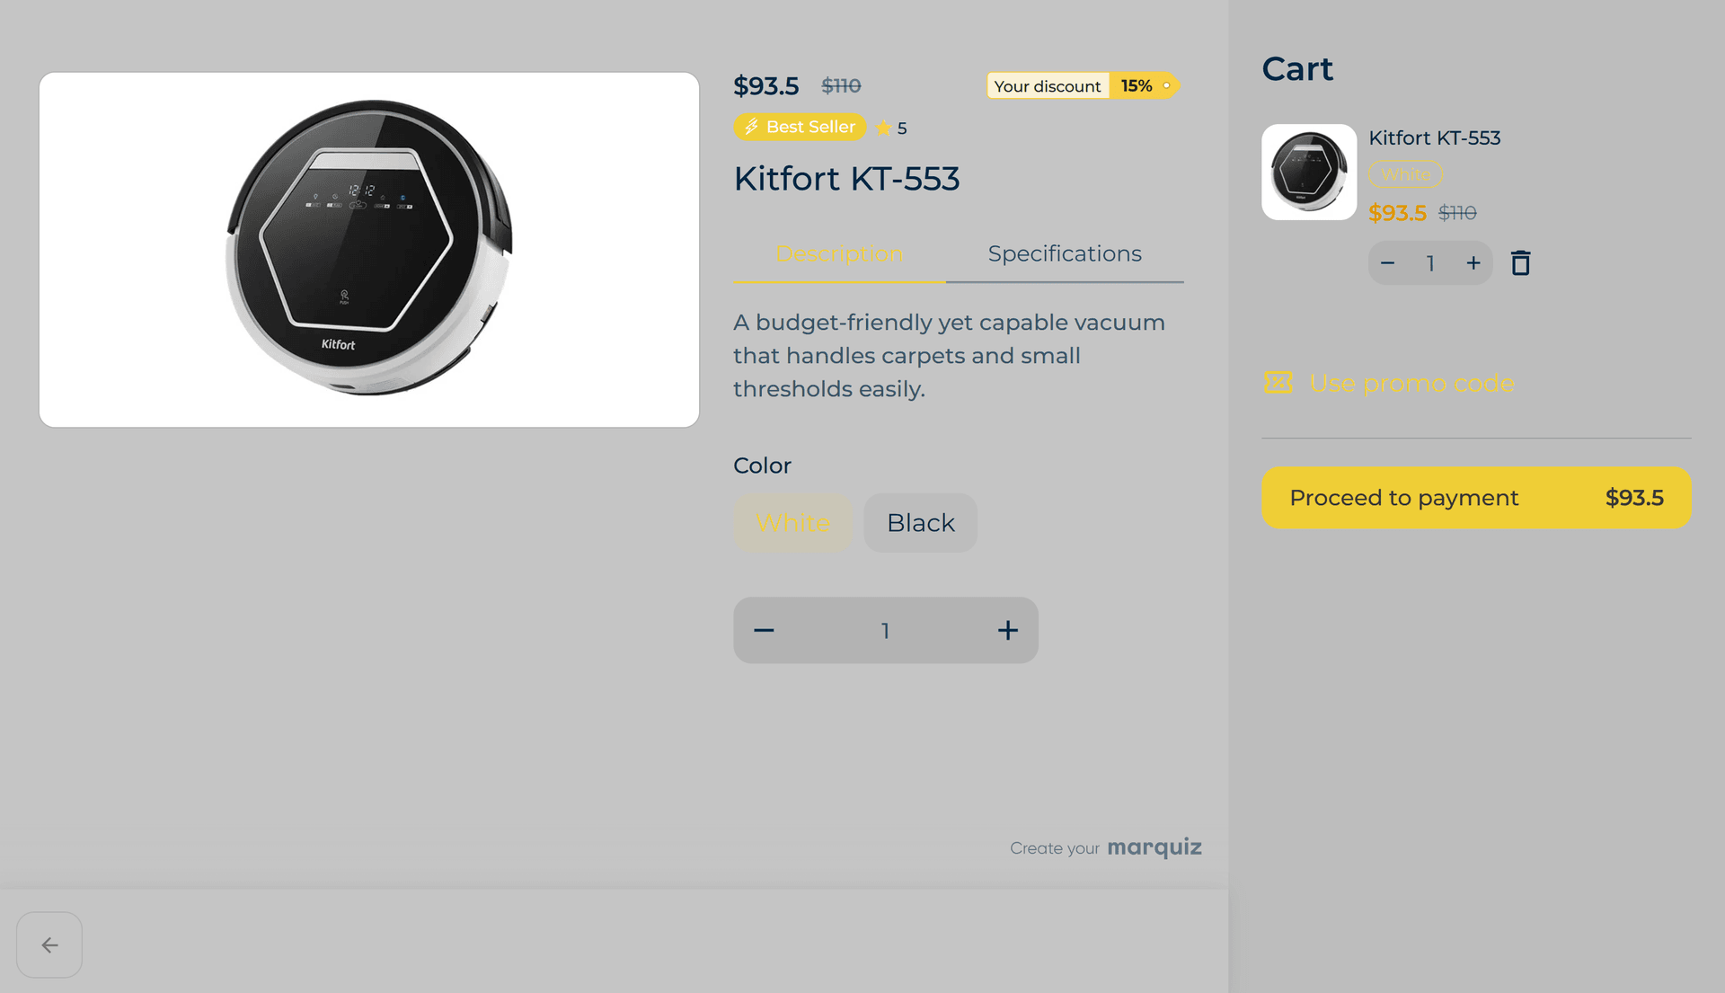Open the main Kitfort vacuum product image
Screen dimensions: 1725x993
click(369, 250)
